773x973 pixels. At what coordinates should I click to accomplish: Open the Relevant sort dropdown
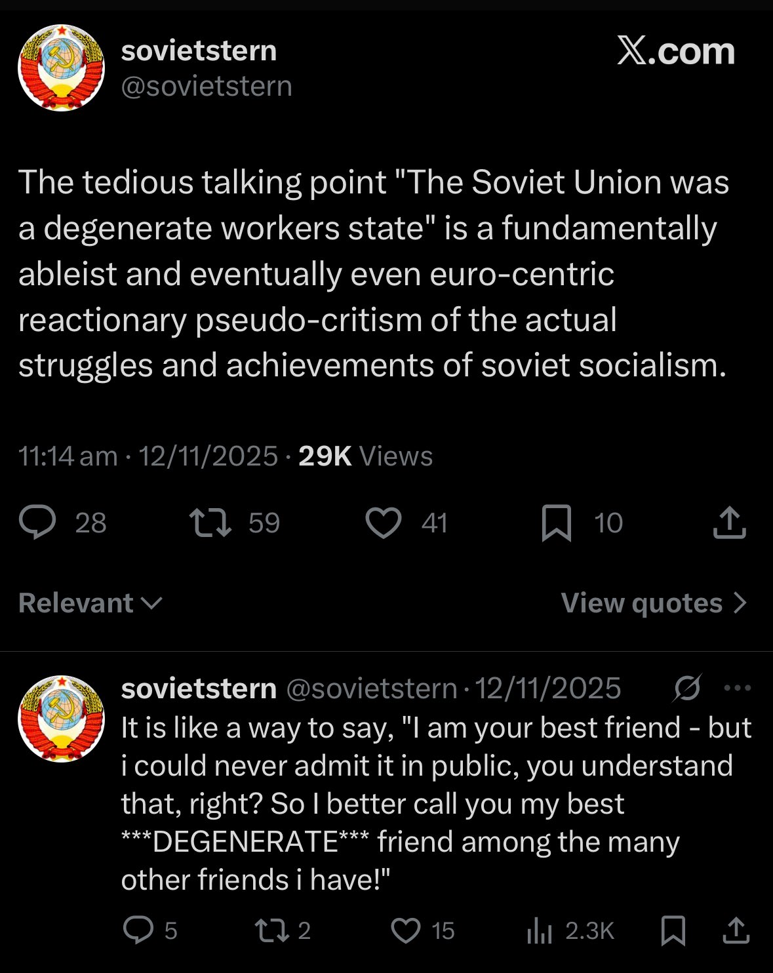tap(90, 603)
